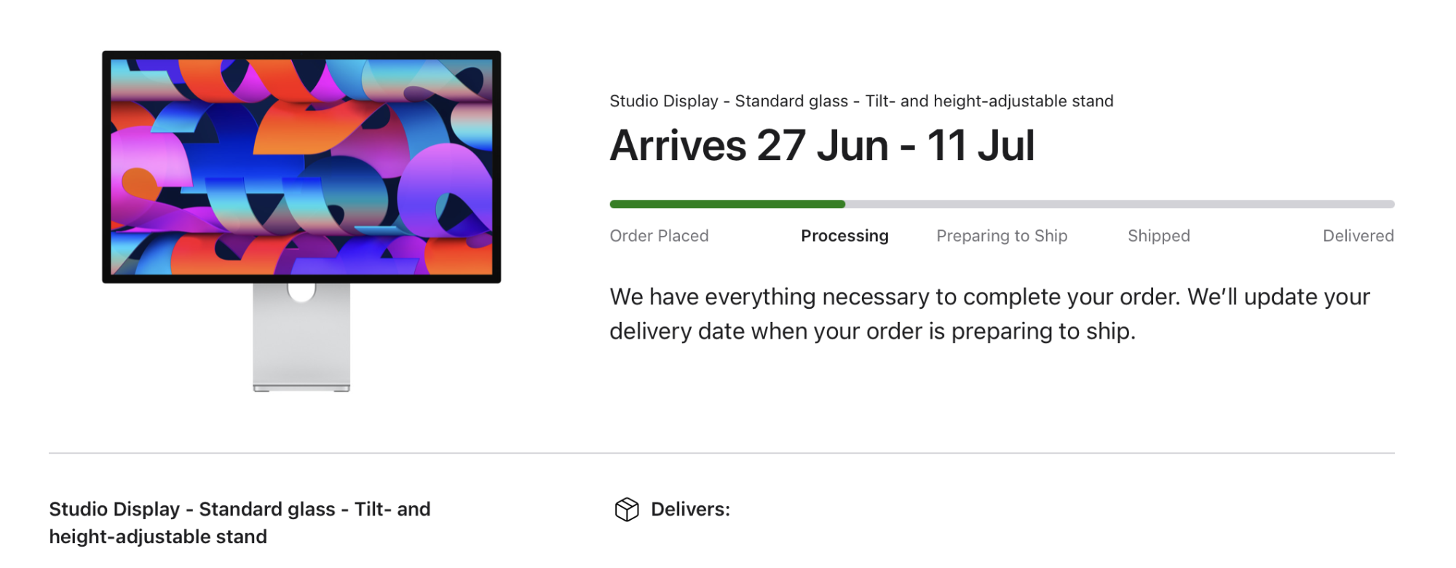1456x568 pixels.
Task: Select the Order Placed status step
Action: click(x=659, y=236)
